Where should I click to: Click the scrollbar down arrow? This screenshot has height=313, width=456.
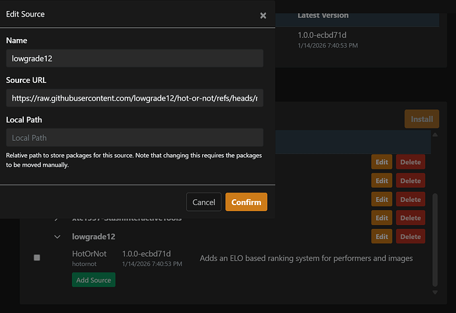tap(435, 292)
